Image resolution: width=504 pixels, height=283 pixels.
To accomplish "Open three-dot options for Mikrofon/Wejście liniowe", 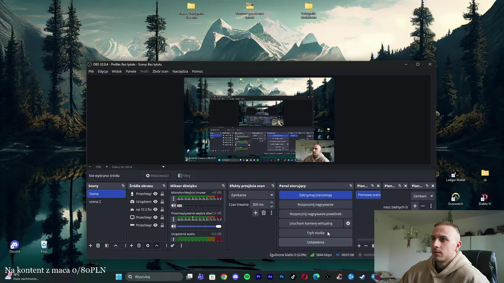I will point(173,199).
